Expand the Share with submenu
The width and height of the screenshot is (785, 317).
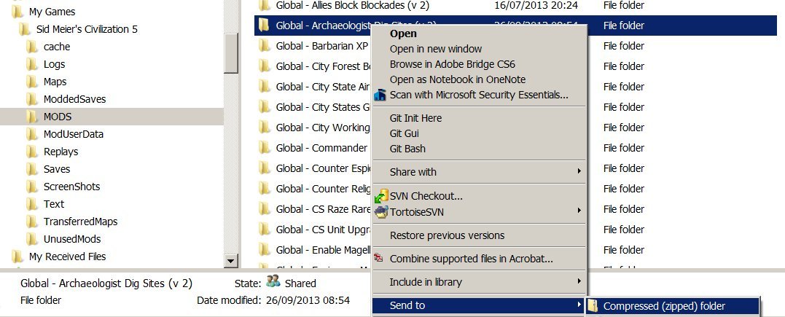tap(479, 172)
